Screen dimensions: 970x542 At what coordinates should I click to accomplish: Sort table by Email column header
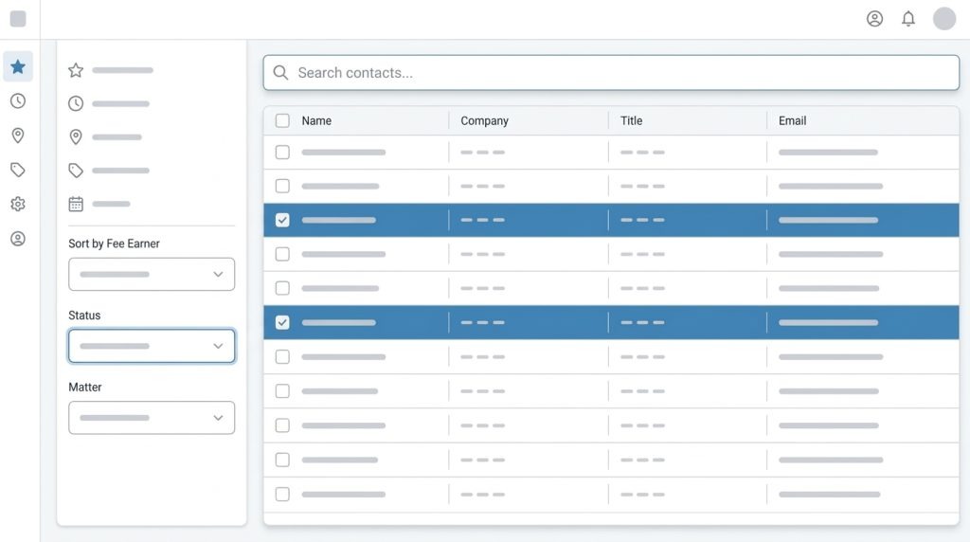pos(792,120)
